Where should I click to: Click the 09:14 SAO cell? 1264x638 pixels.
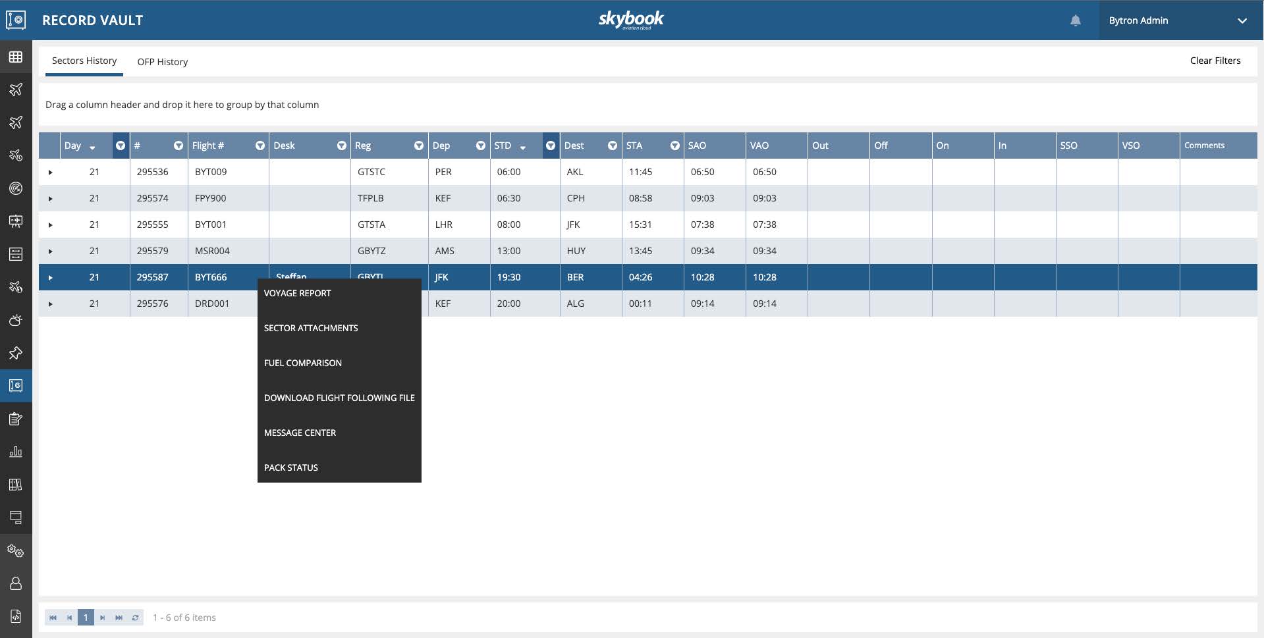tap(715, 304)
